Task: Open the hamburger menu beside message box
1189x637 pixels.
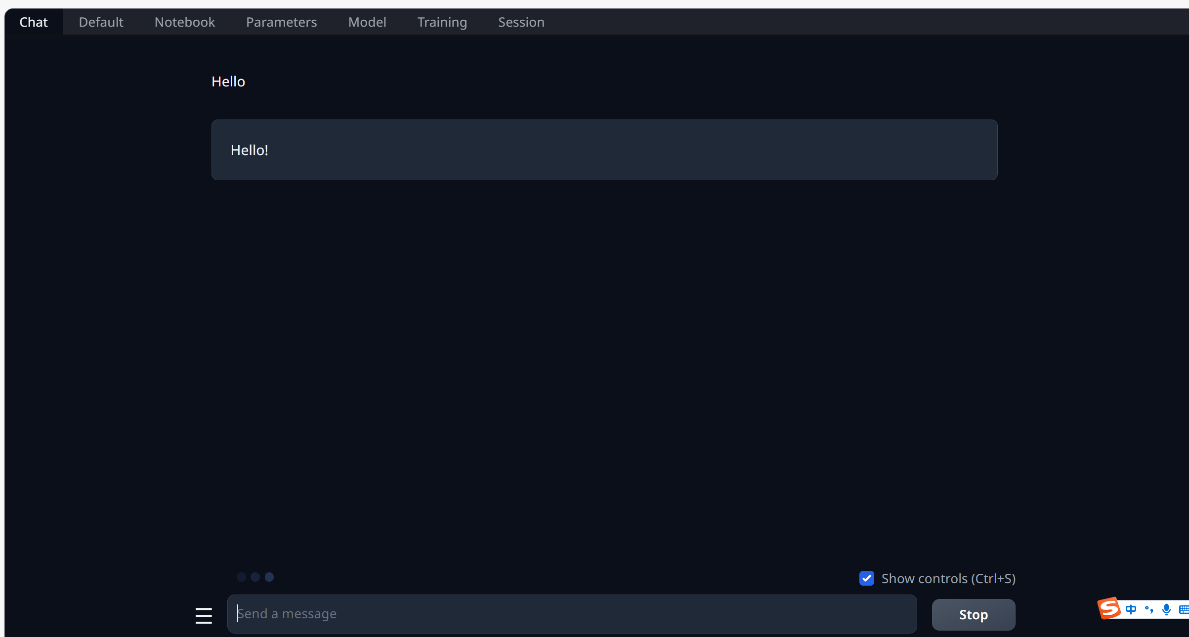Action: point(203,615)
